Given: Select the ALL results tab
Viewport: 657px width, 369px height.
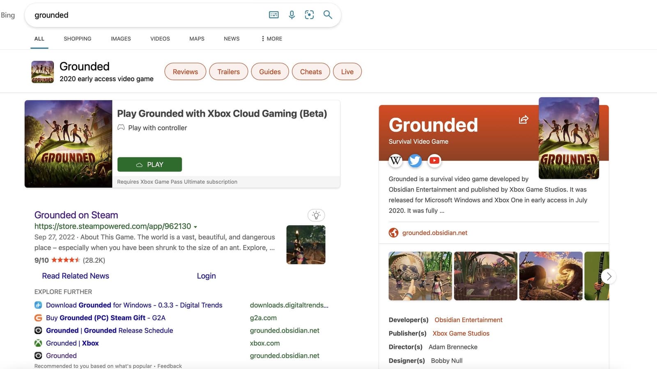Looking at the screenshot, I should 39,39.
